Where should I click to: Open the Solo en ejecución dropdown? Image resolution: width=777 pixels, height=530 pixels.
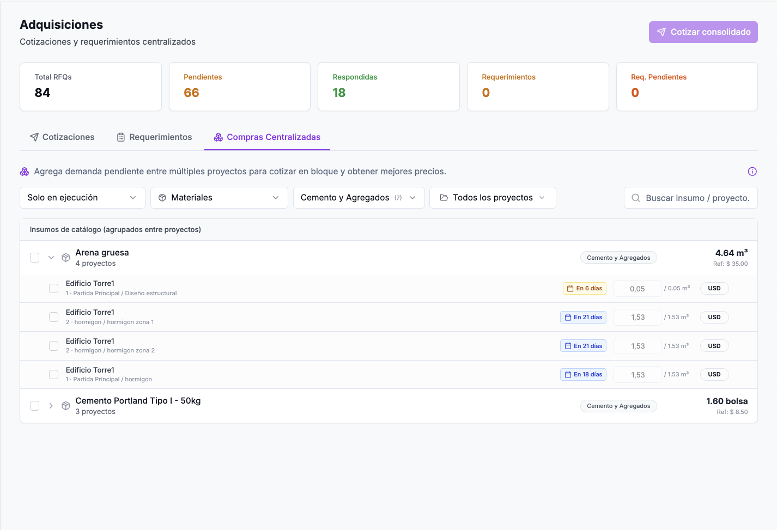[82, 198]
